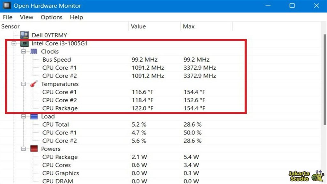Click the Help menu

coord(76,17)
